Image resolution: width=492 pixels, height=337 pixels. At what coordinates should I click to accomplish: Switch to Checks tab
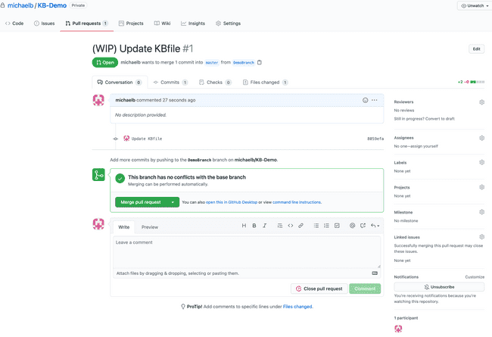coord(215,83)
